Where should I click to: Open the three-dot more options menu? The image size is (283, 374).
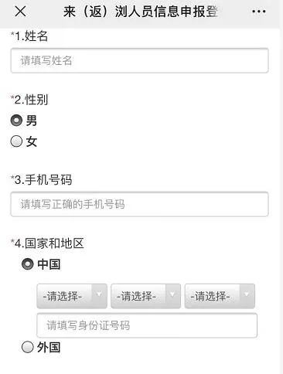pos(258,12)
